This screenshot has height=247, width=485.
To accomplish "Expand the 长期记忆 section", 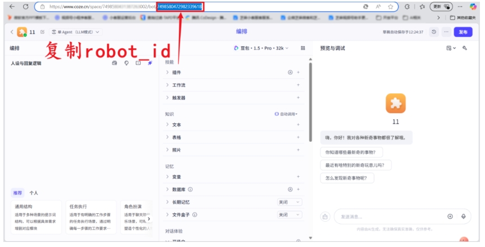I will coord(167,202).
